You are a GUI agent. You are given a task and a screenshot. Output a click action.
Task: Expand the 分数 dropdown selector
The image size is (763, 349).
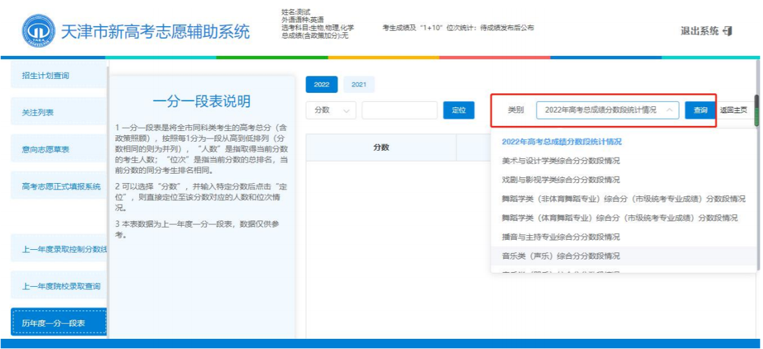(x=331, y=110)
